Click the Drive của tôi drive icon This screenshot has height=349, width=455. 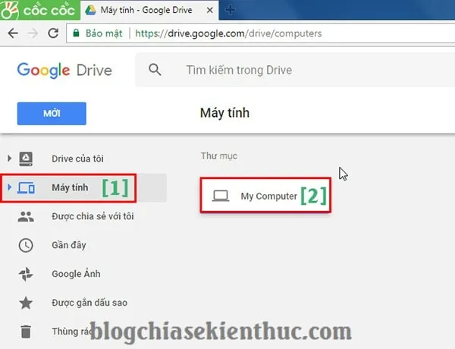pos(26,159)
